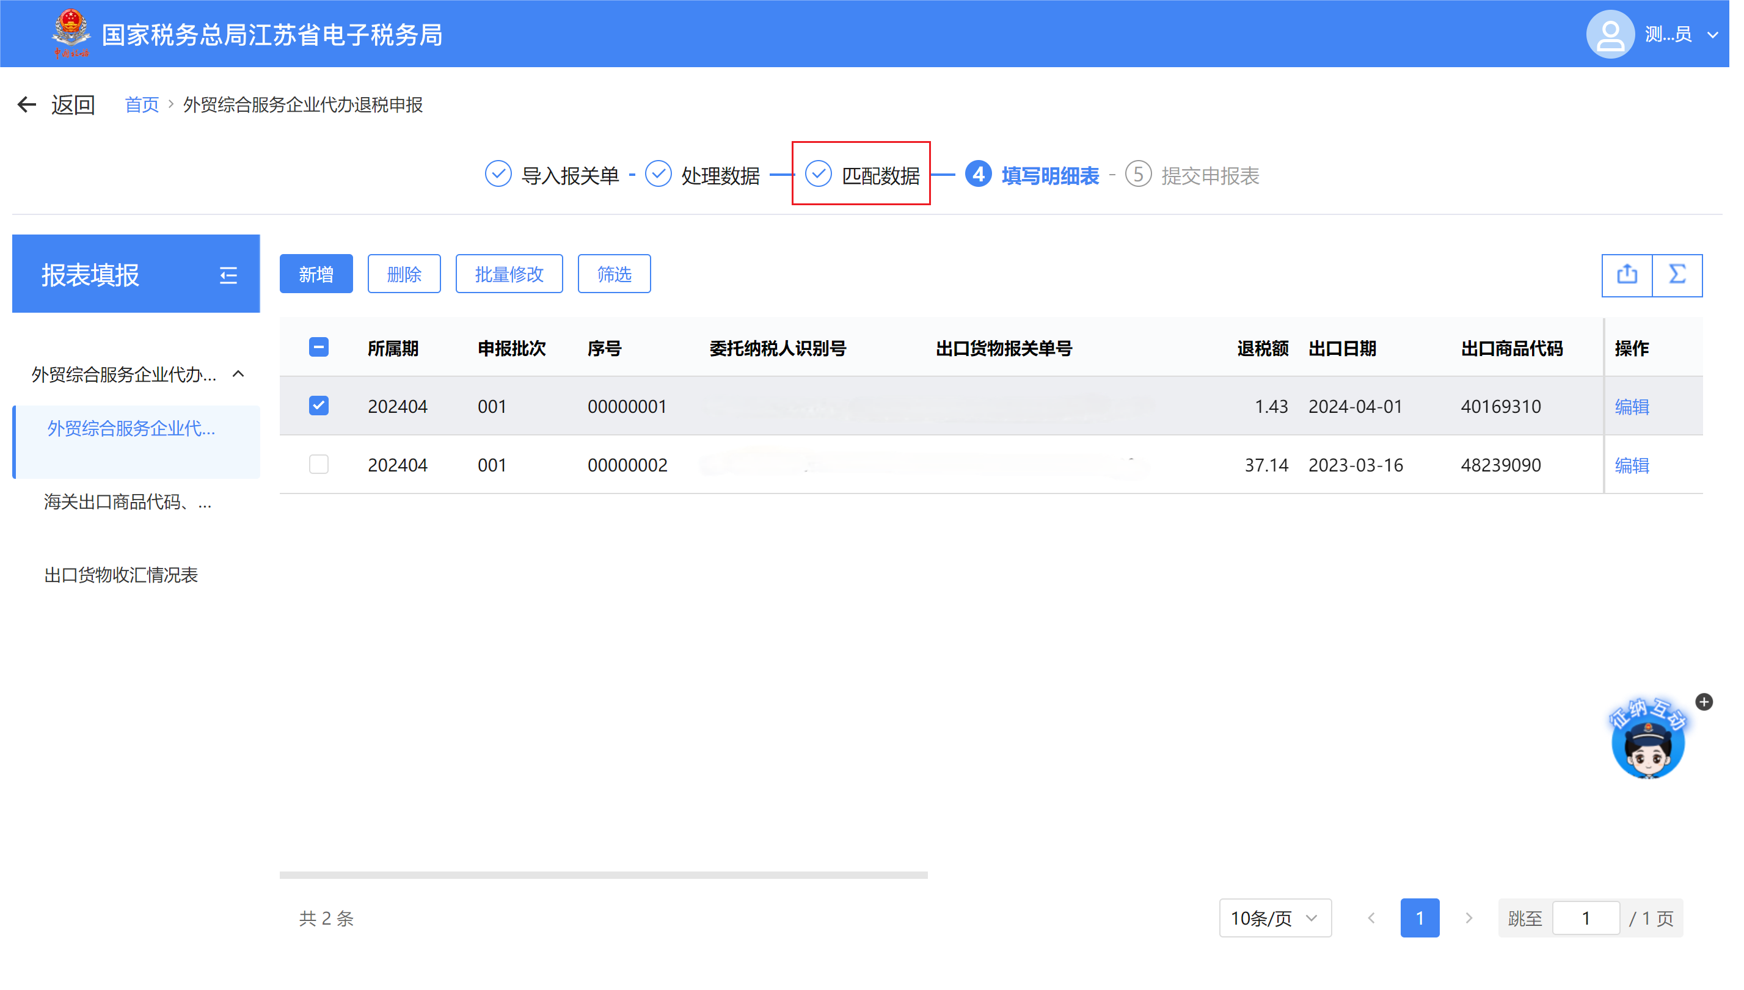Expand the user account dropdown arrow
This screenshot has height=990, width=1744.
1713,35
